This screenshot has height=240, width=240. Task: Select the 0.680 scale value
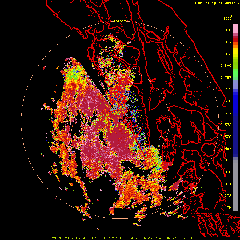[226, 101]
